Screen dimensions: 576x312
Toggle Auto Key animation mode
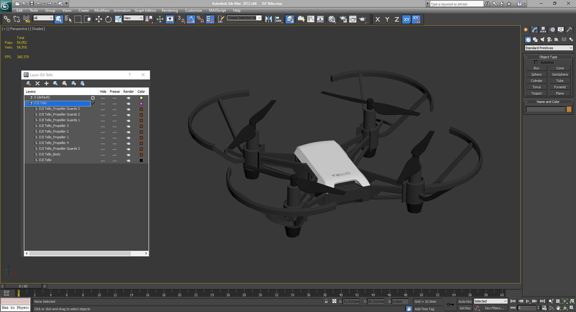(x=465, y=302)
